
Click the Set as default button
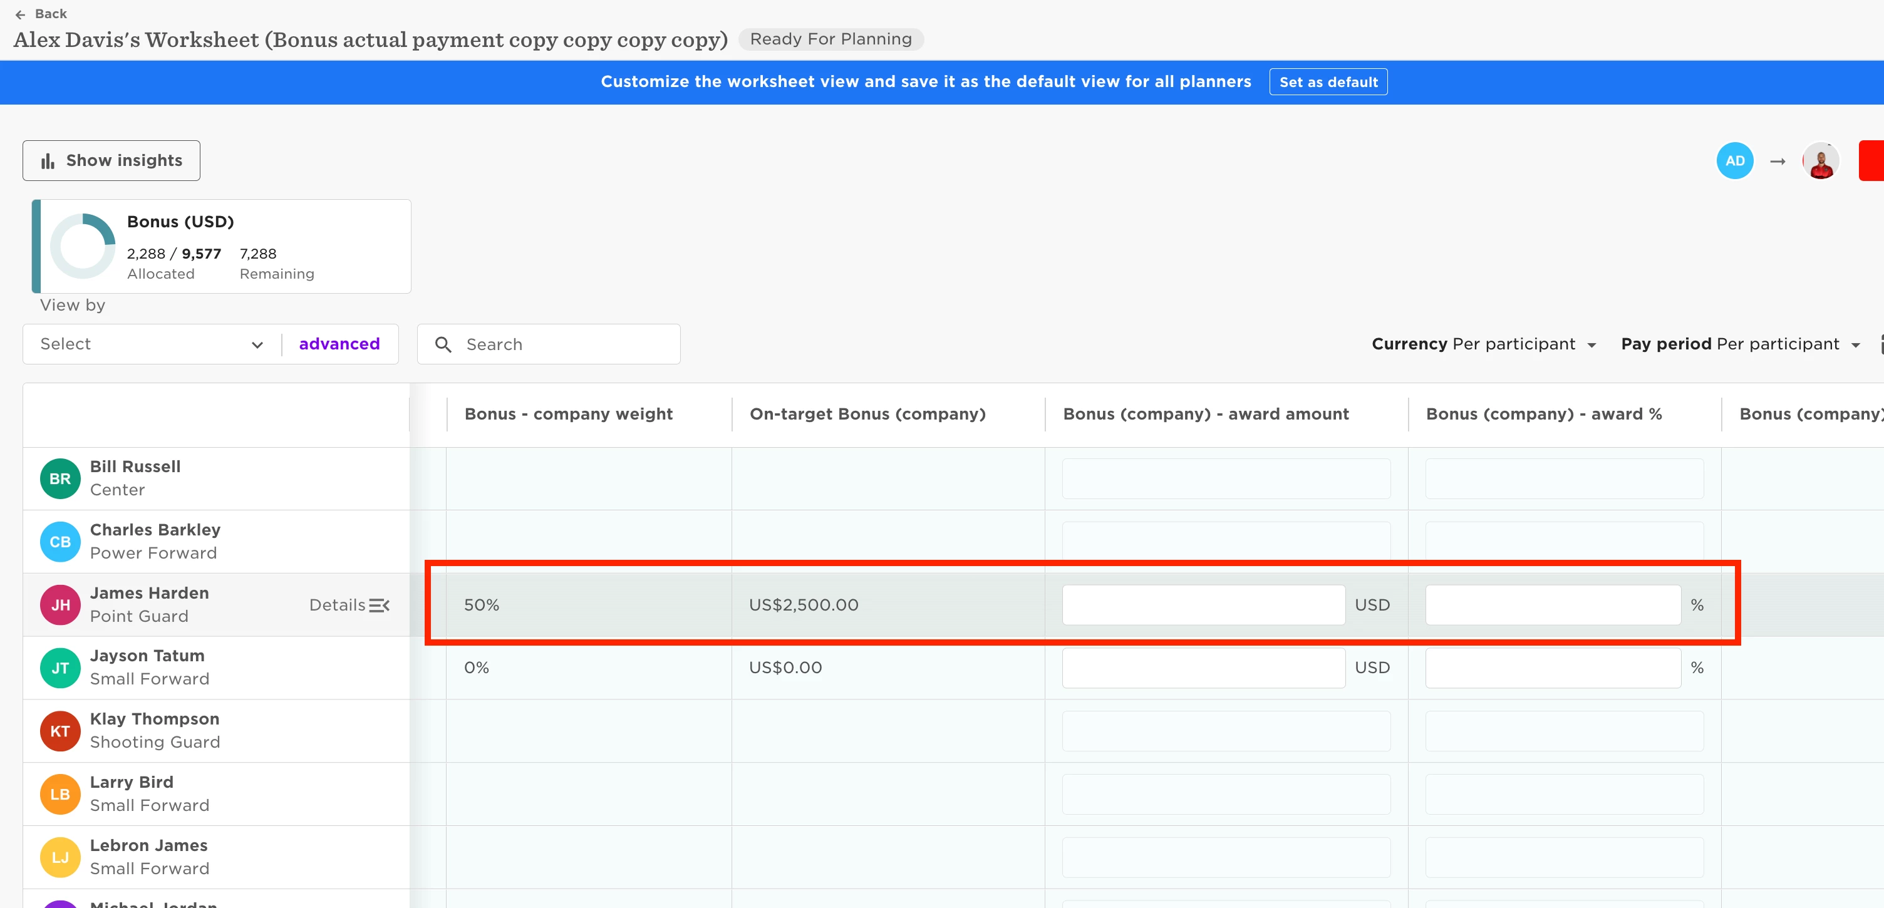coord(1328,82)
